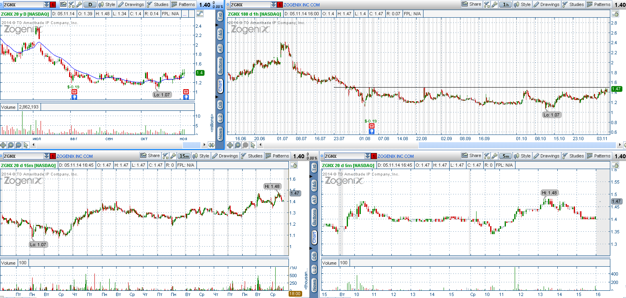
Task: Expand the symbol dropdown in the daily chart
Action: pos(46,5)
